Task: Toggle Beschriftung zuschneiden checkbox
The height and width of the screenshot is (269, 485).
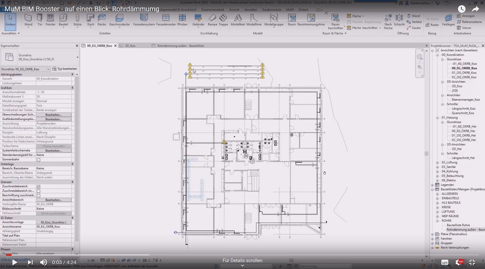Action: pos(38,195)
